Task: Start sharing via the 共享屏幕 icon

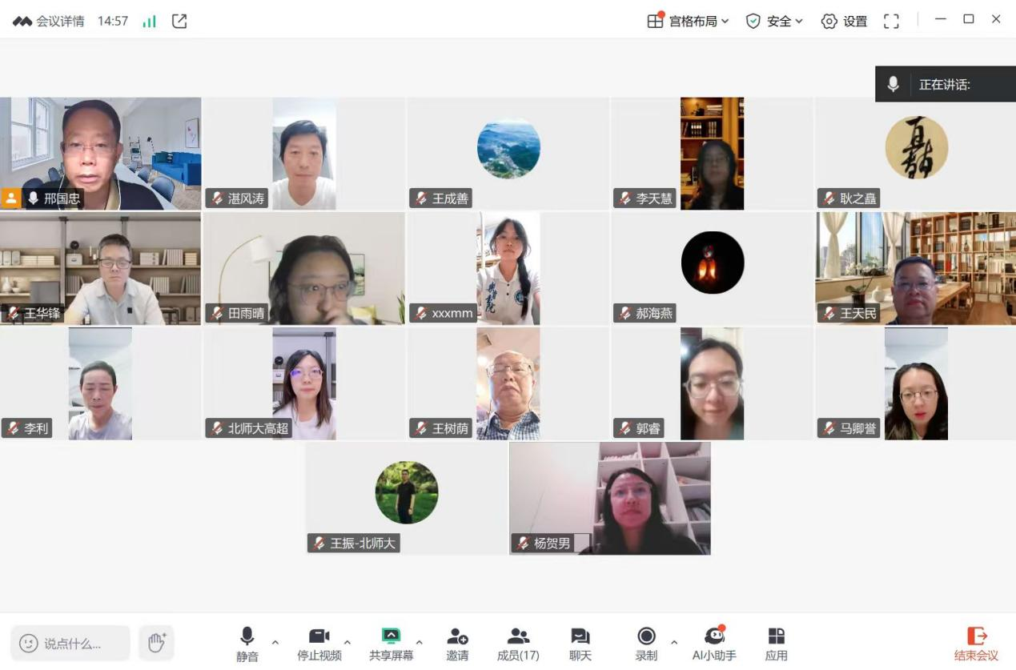Action: click(x=390, y=635)
